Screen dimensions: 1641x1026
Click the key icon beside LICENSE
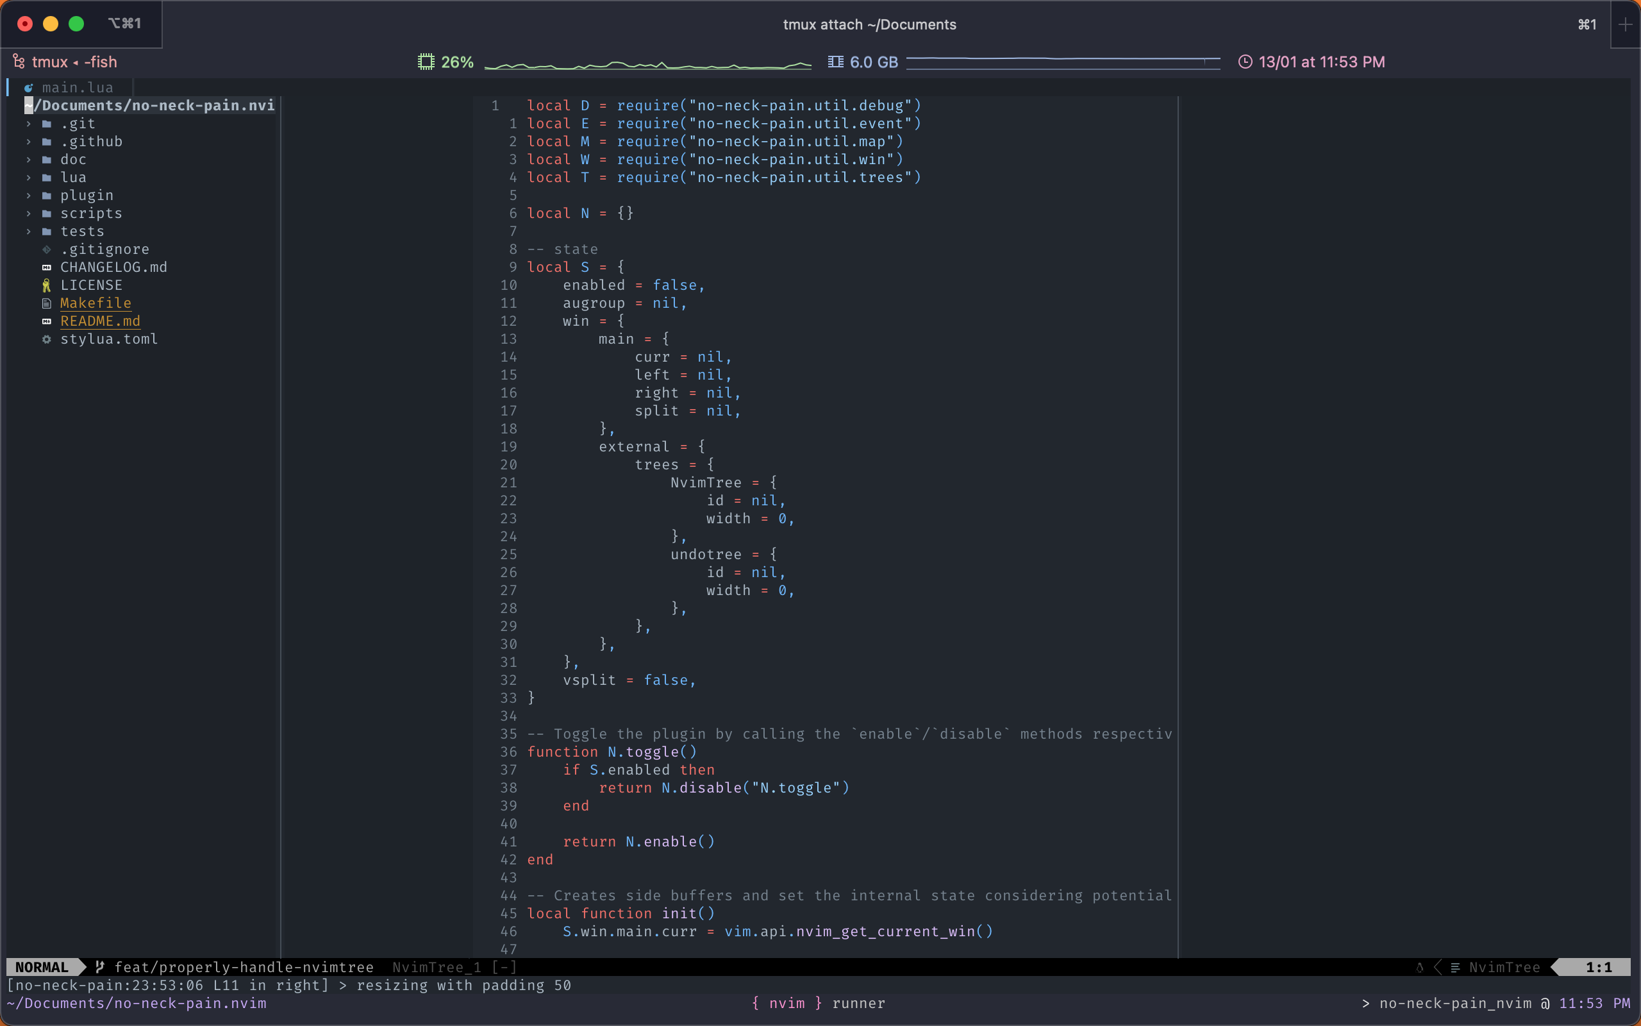pos(46,285)
